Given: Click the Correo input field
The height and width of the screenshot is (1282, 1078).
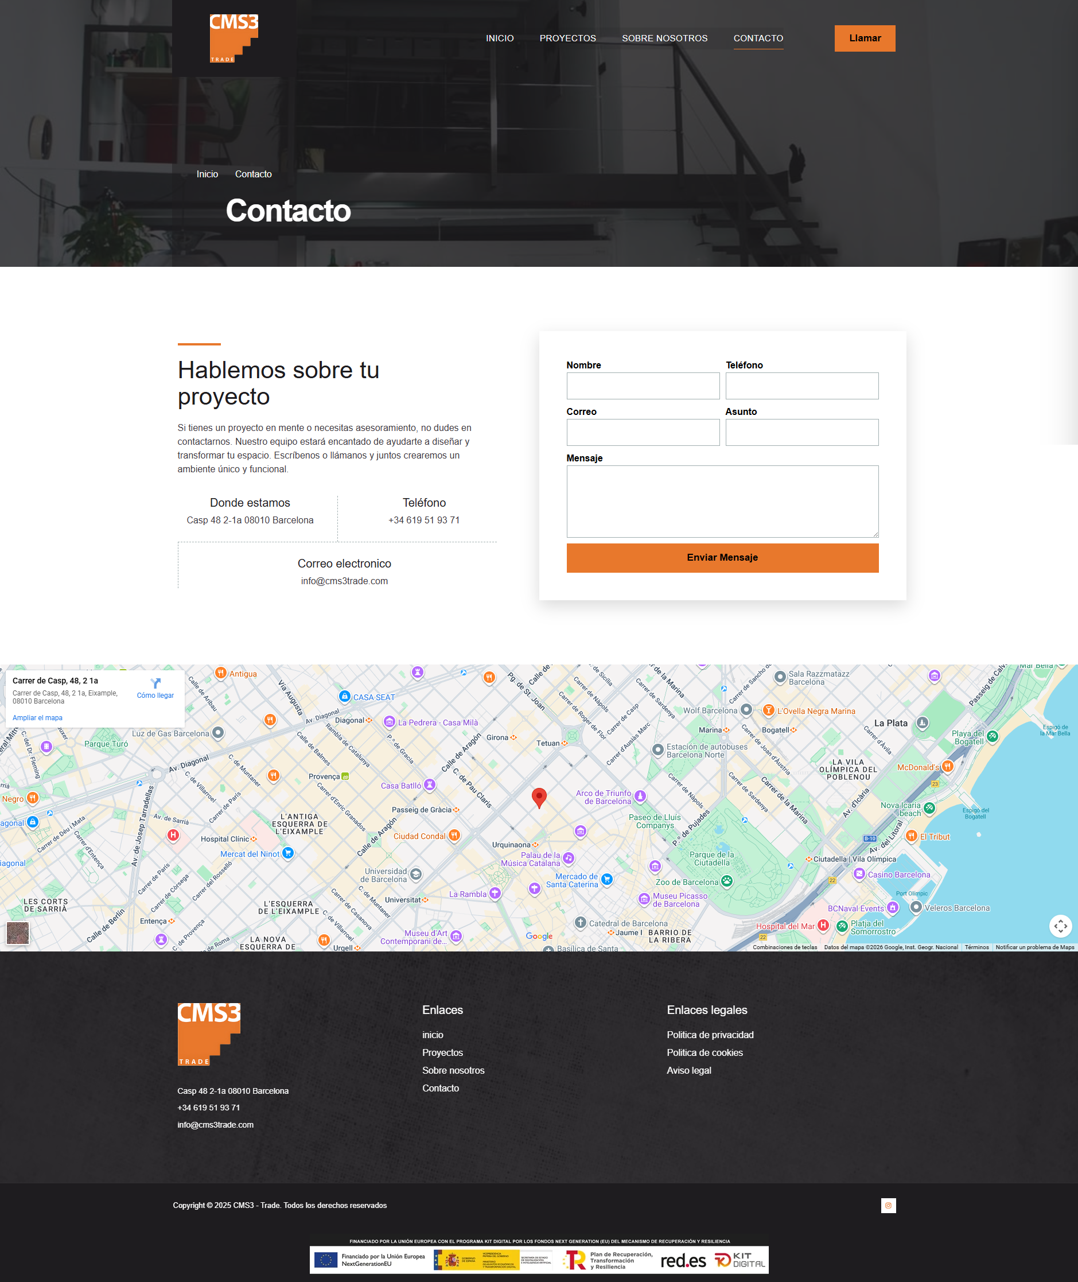Looking at the screenshot, I should 643,432.
